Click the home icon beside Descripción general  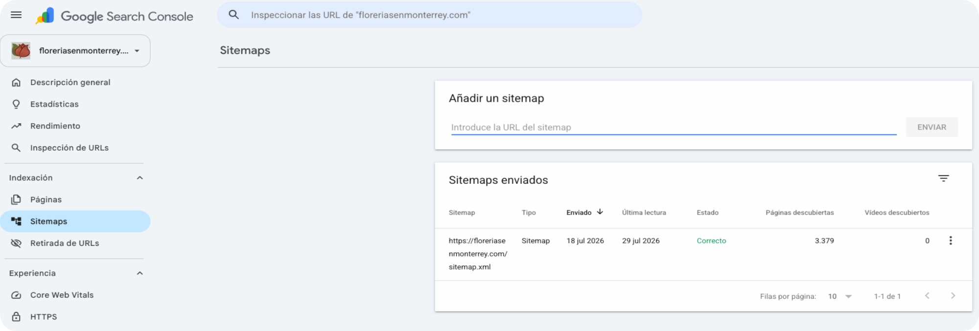pyautogui.click(x=16, y=82)
